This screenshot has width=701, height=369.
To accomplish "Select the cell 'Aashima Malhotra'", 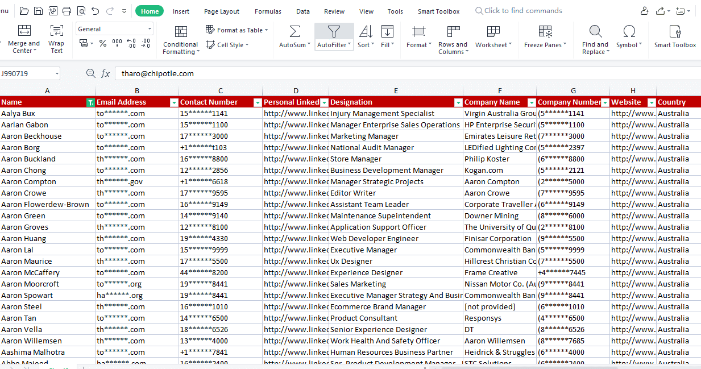I will (x=47, y=352).
